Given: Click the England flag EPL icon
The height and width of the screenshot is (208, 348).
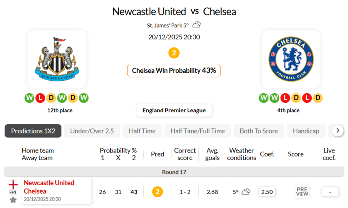Looking at the screenshot, I should tap(13, 184).
